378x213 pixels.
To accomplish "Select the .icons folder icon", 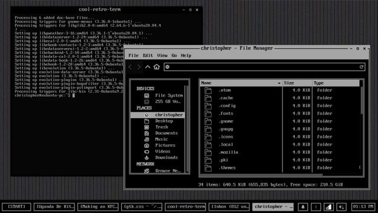I will point(208,137).
